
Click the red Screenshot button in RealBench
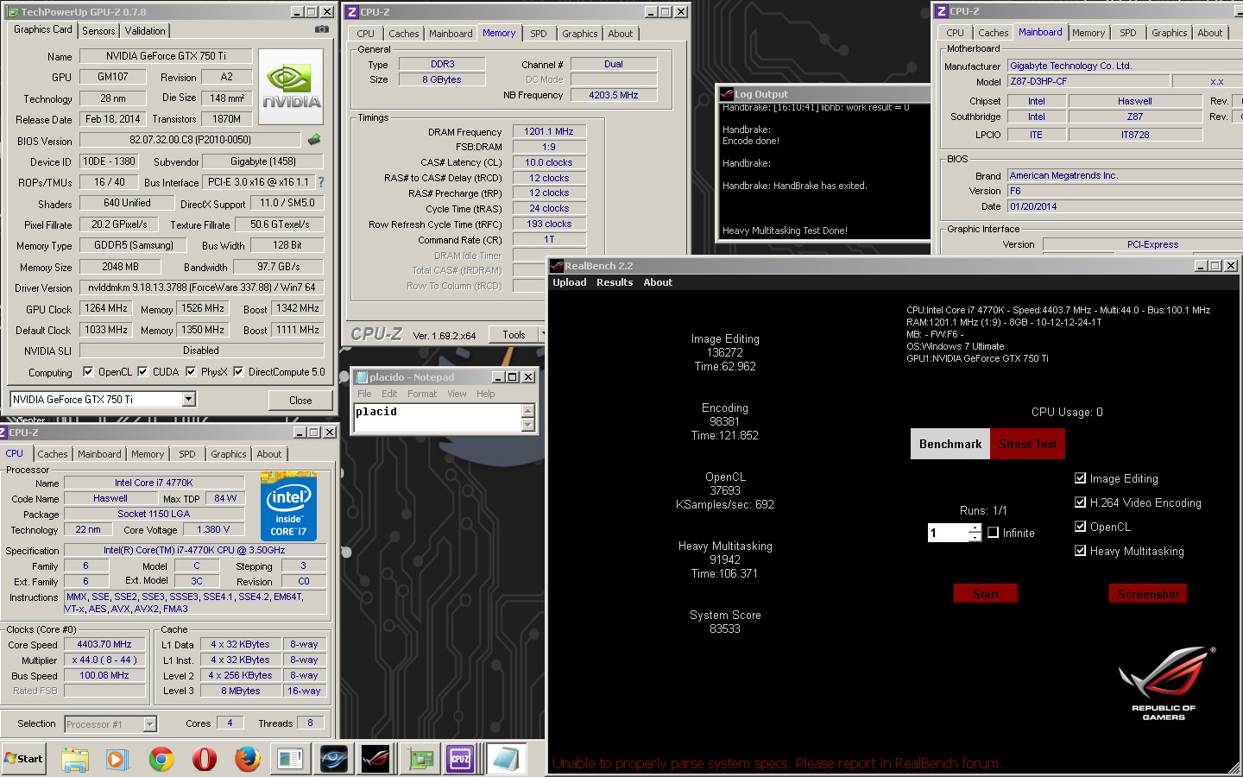pos(1148,594)
